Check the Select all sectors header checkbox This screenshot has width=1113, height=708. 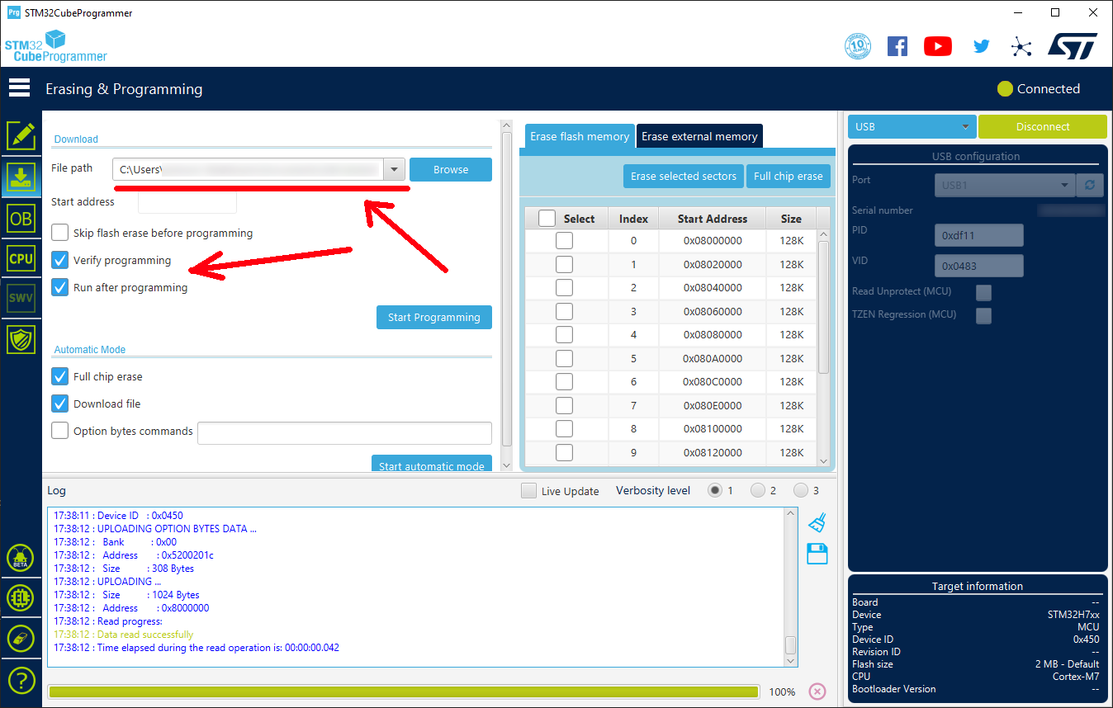point(547,219)
